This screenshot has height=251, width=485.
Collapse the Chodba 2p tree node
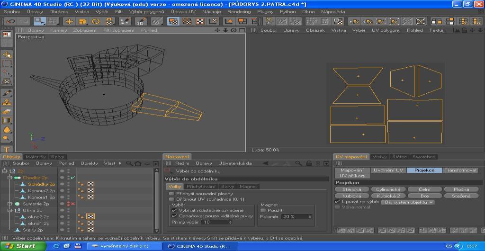(x=10, y=178)
